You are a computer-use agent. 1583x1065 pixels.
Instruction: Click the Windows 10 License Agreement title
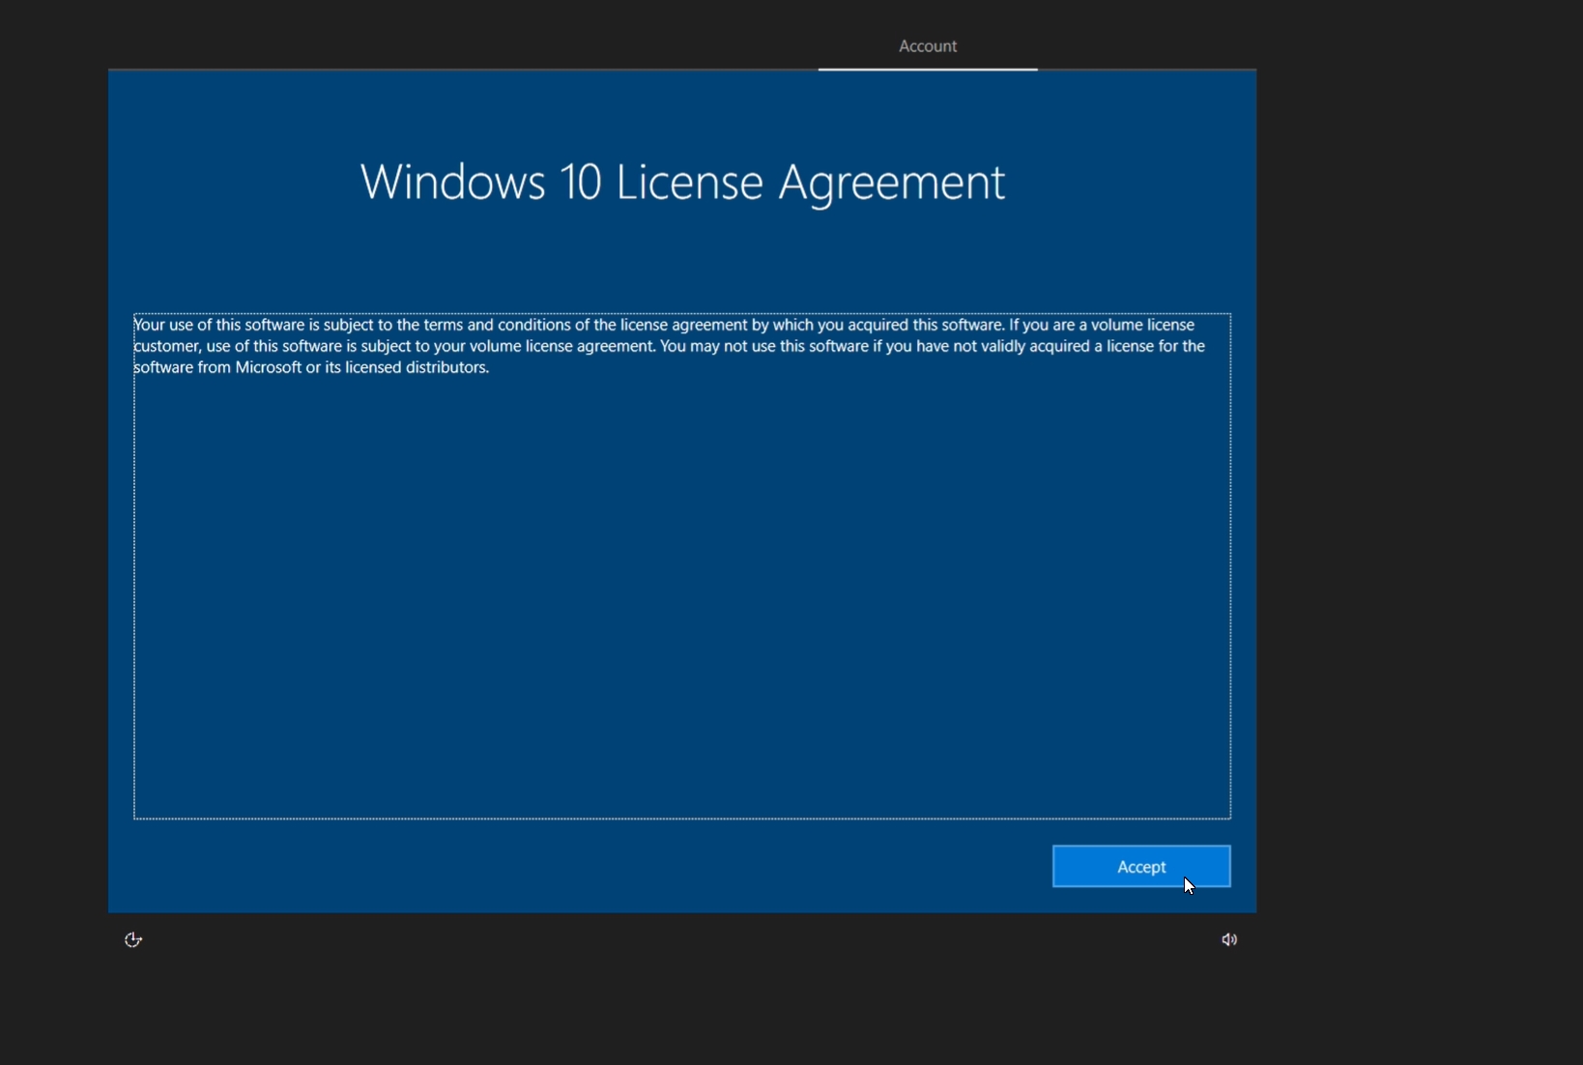click(x=681, y=183)
